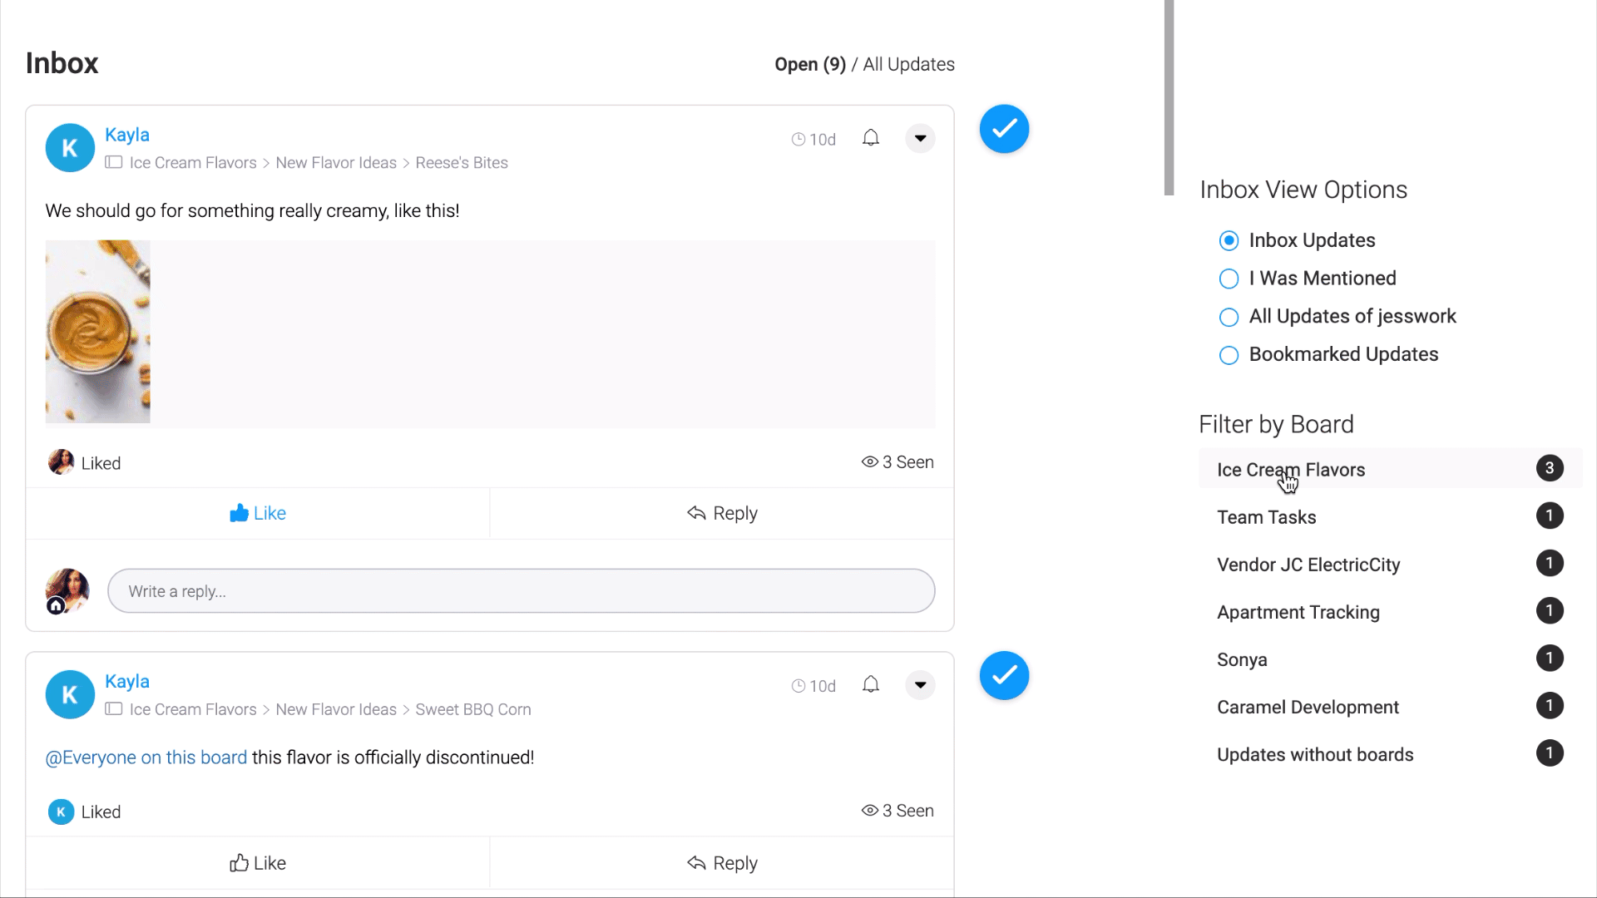Image resolution: width=1597 pixels, height=898 pixels.
Task: Click 'Updates without boards' filter option
Action: pos(1315,754)
